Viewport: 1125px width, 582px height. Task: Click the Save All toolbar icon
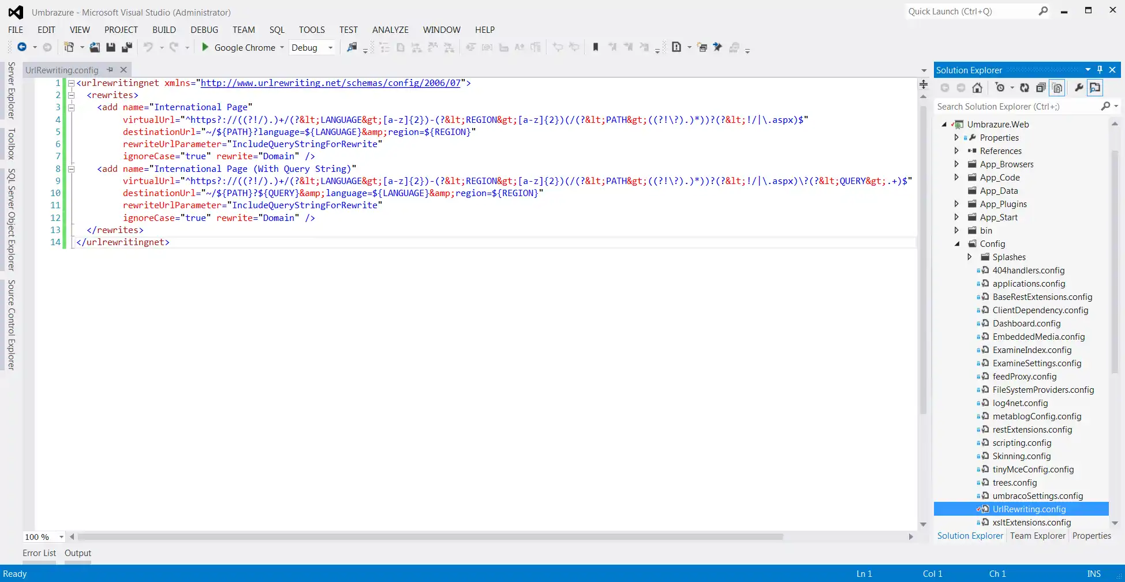(127, 47)
